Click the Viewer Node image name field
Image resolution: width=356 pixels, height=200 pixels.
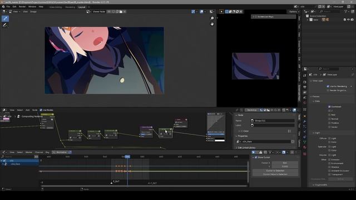[99, 12]
